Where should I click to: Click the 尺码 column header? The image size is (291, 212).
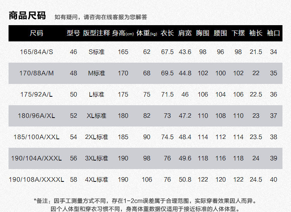[36, 33]
